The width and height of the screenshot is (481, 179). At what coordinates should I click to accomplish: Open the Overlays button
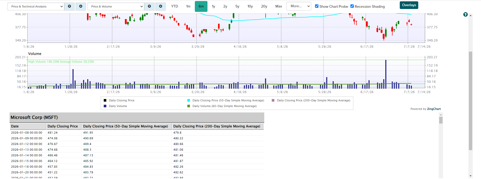[409, 5]
